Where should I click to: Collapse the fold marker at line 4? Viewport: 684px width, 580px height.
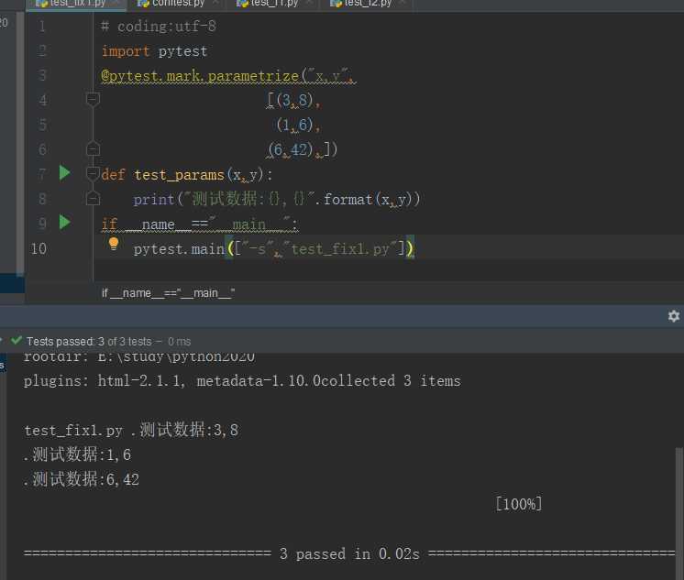point(93,100)
